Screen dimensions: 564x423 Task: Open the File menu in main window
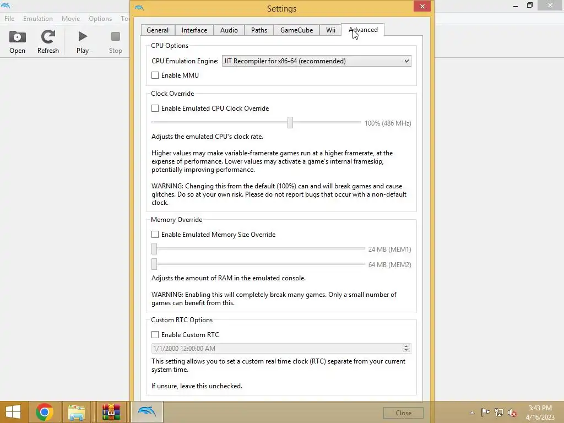click(9, 18)
